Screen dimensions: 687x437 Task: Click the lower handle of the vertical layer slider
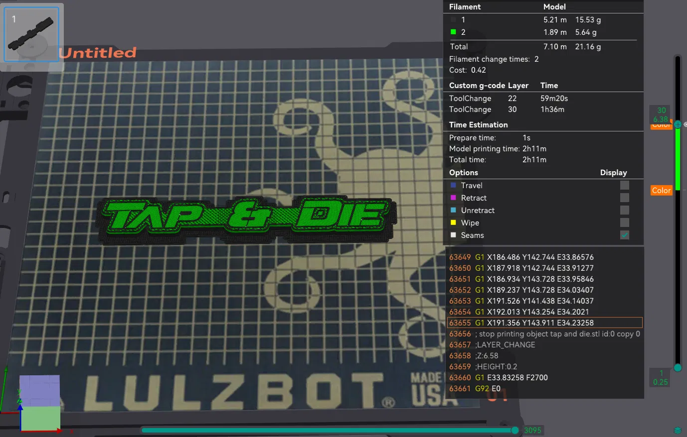coord(678,368)
